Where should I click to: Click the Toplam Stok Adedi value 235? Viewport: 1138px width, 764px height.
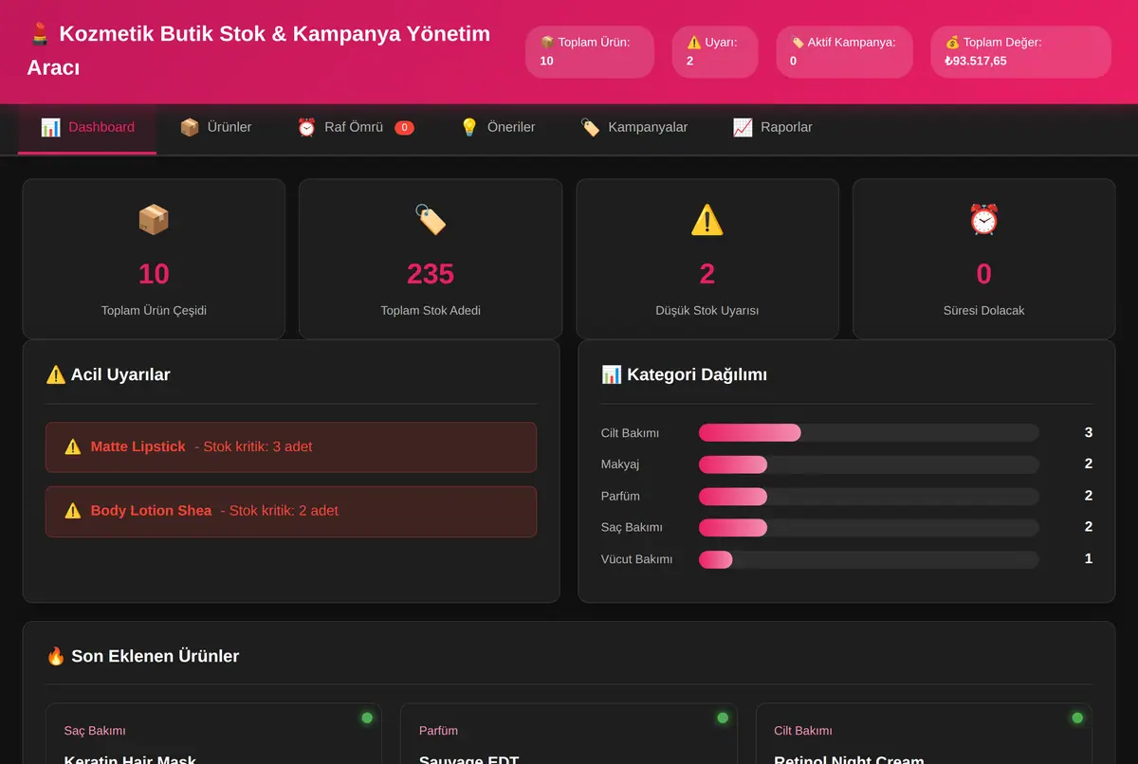pos(431,274)
